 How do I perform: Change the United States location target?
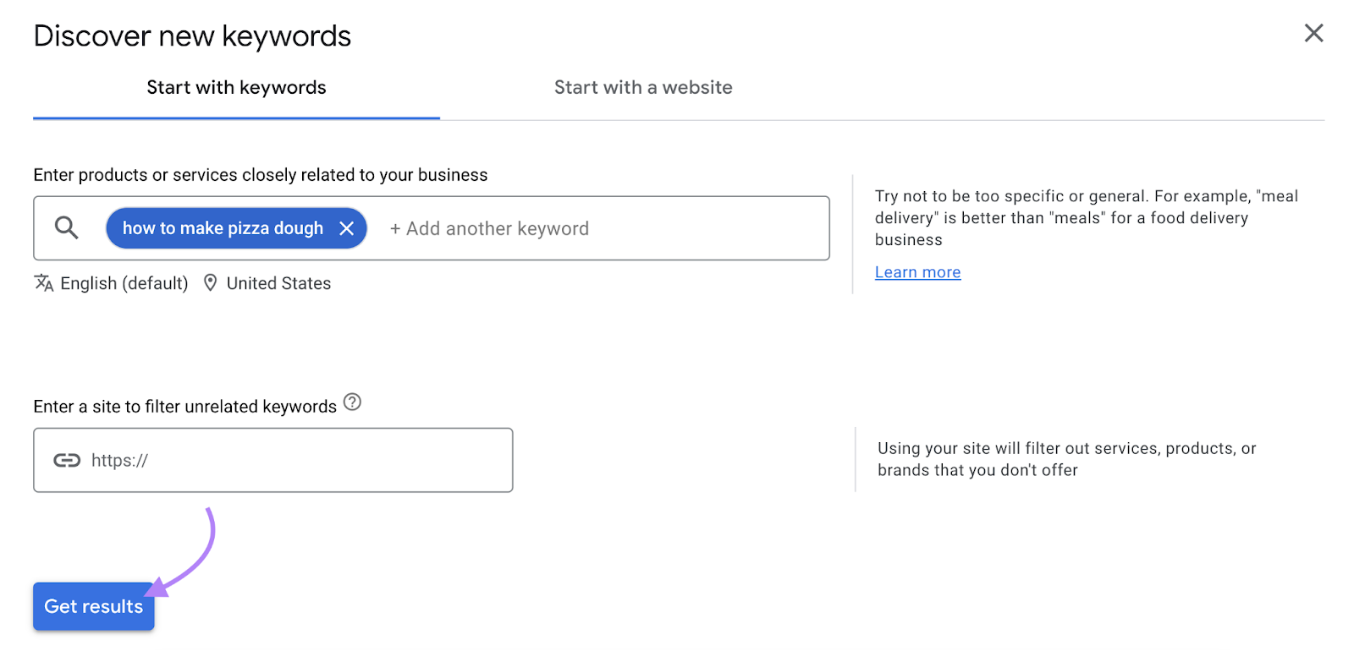278,283
